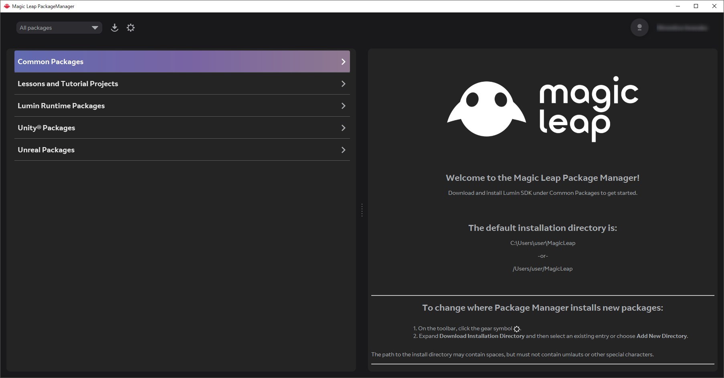Open settings via the toolbar gear icon
Image resolution: width=724 pixels, height=378 pixels.
[x=131, y=28]
